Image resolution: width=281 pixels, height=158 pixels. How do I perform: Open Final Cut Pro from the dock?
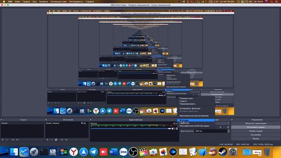(x=143, y=152)
